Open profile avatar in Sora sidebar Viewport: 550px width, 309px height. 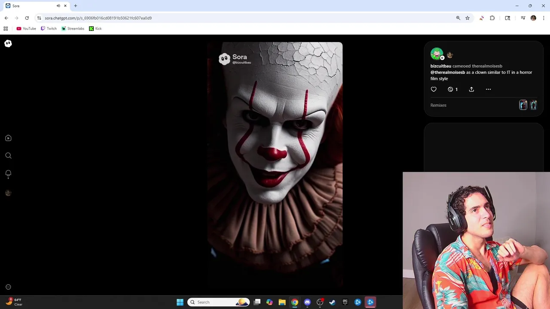pos(8,193)
